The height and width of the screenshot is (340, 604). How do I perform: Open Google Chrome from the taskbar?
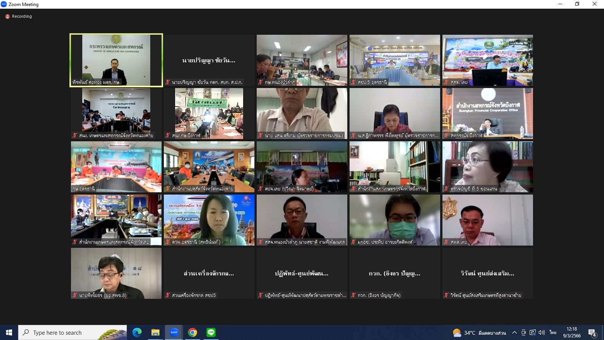click(193, 332)
